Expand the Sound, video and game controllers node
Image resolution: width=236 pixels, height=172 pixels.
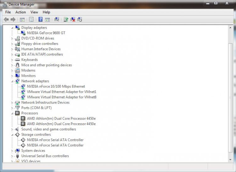coord(12,130)
